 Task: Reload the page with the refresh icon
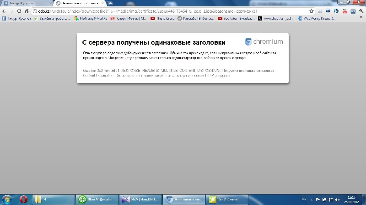(x=19, y=11)
